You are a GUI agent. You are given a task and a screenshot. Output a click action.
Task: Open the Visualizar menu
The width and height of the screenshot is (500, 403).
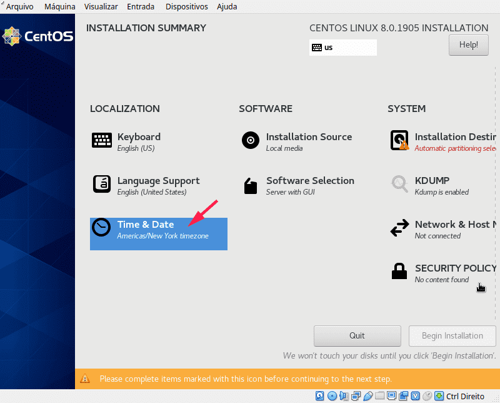pyautogui.click(x=101, y=7)
